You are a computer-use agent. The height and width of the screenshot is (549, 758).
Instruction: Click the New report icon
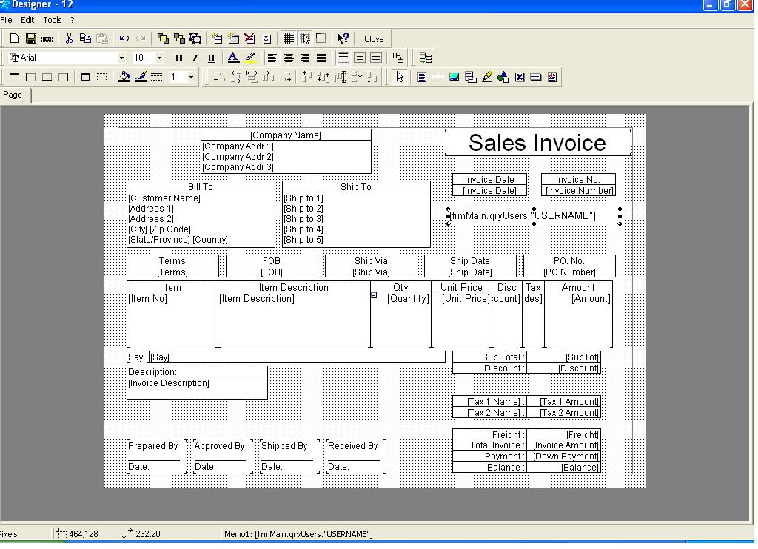pyautogui.click(x=14, y=38)
